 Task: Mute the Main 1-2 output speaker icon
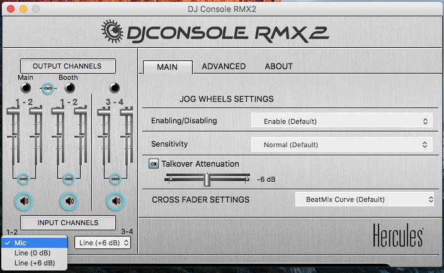pyautogui.click(x=24, y=201)
